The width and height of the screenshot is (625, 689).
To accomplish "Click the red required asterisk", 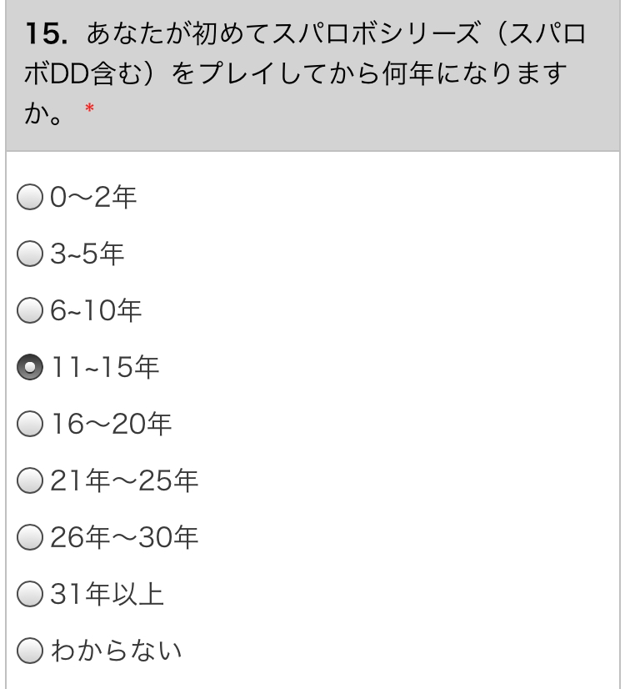I will [89, 108].
